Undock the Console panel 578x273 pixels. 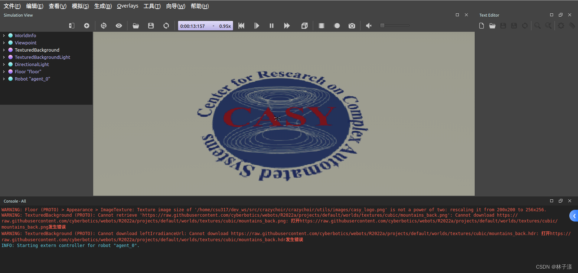click(x=561, y=201)
